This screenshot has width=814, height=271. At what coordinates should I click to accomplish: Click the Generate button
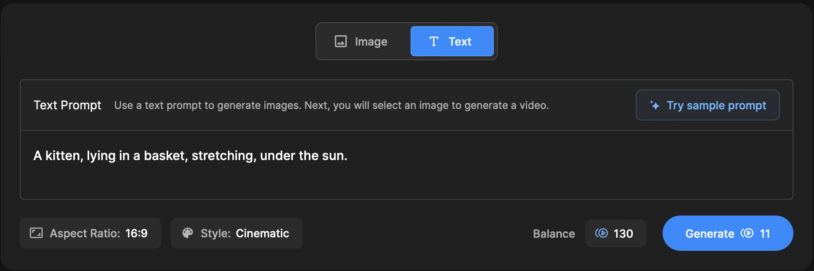tap(709, 233)
